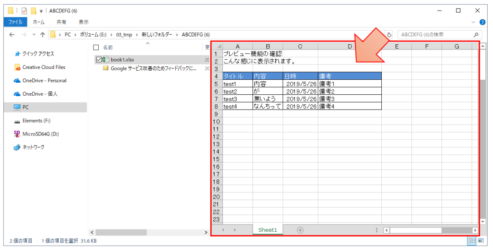
Task: Uncheck the book1.xlsx file checkbox
Action: (99, 59)
